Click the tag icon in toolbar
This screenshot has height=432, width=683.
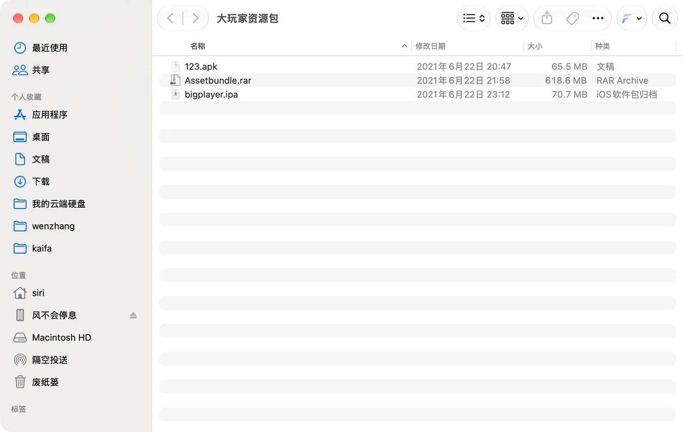pos(572,19)
